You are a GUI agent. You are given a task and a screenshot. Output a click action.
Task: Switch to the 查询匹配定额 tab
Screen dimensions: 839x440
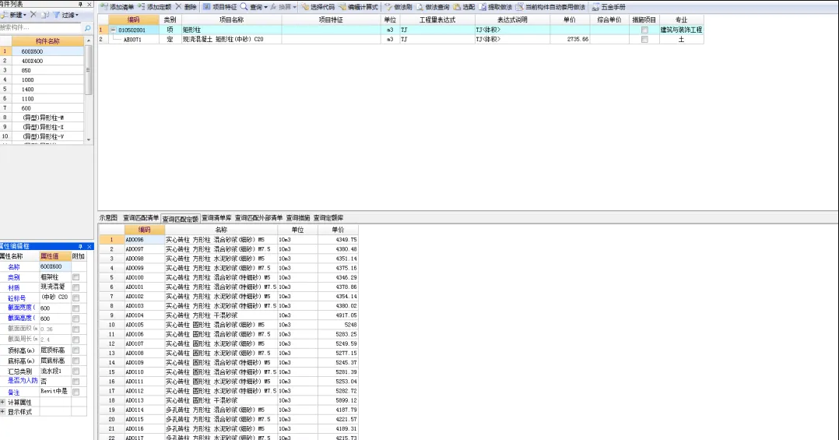181,218
